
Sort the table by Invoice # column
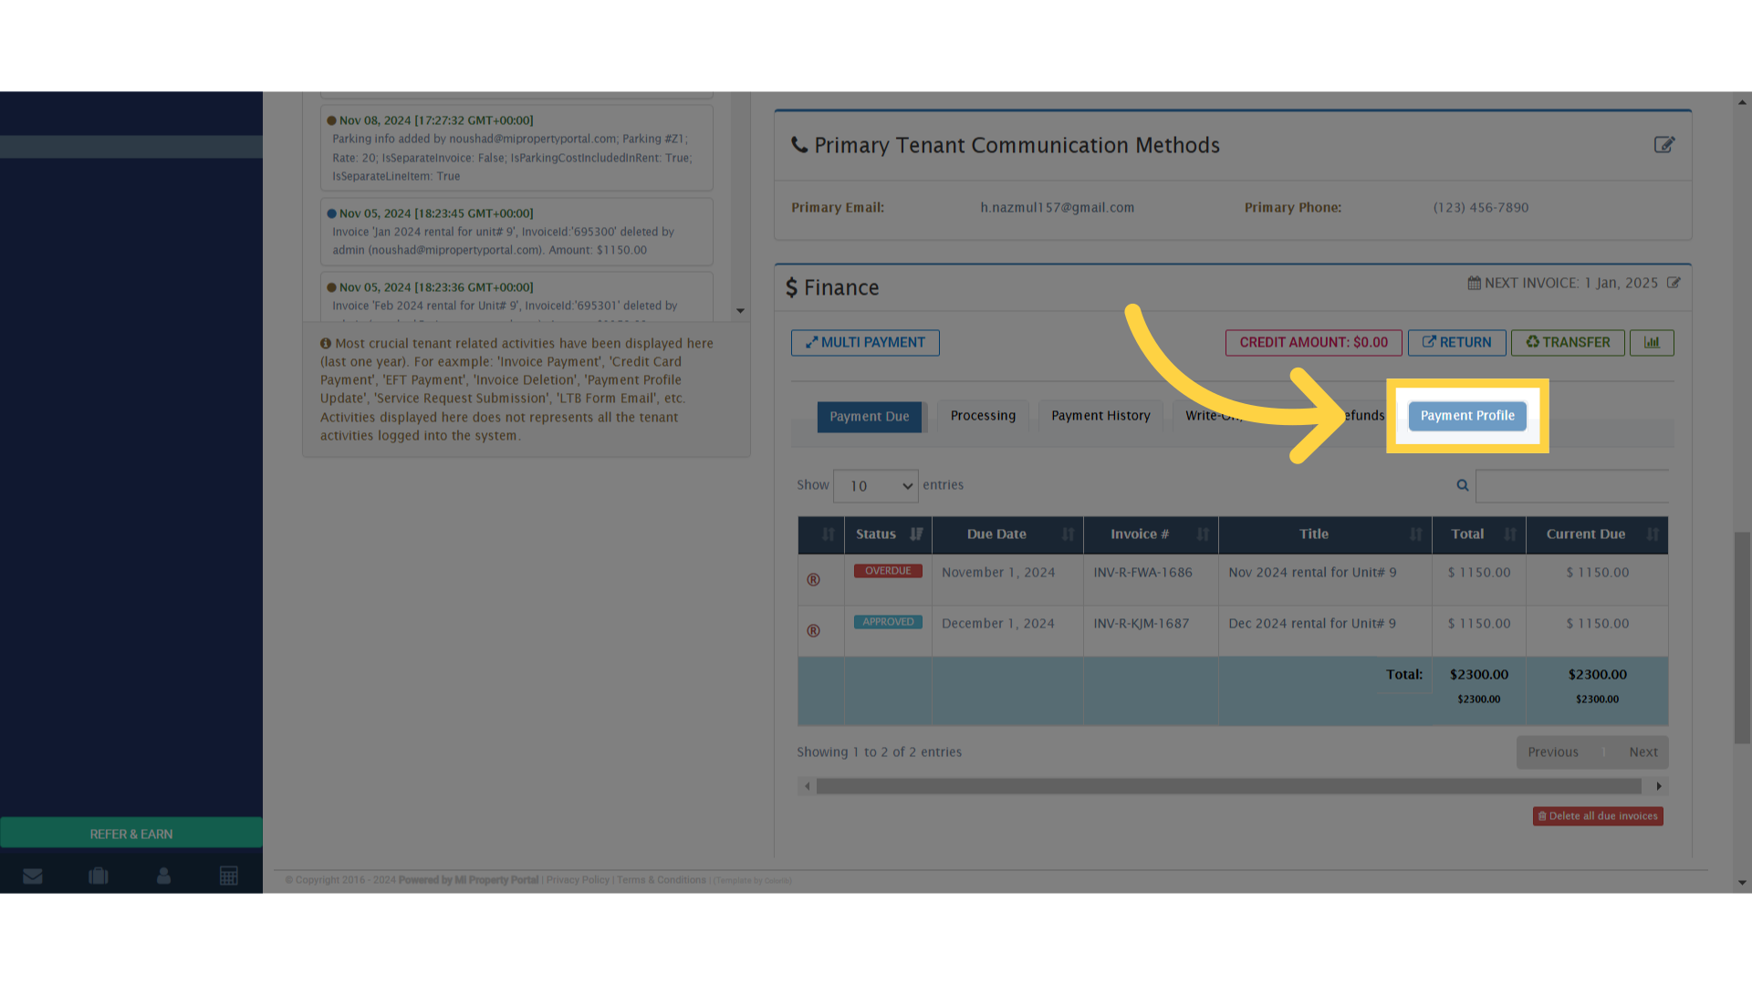(x=1151, y=534)
